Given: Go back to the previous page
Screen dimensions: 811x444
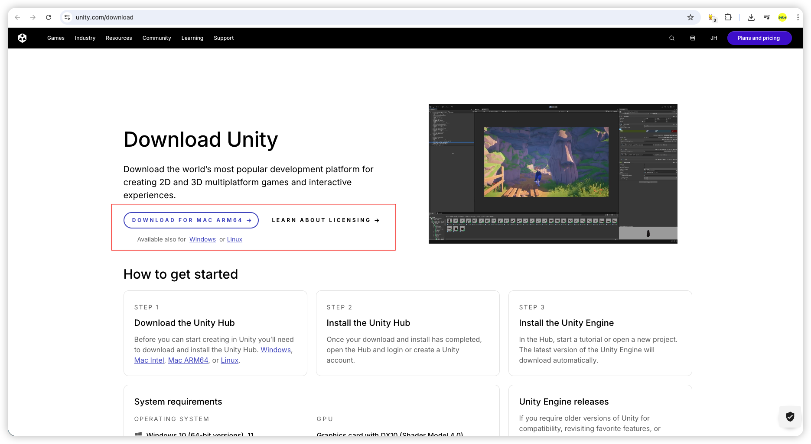Looking at the screenshot, I should point(17,17).
